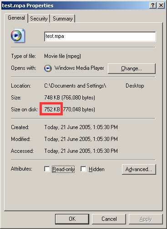
Task: Click the Read-only label text
Action: click(x=63, y=169)
